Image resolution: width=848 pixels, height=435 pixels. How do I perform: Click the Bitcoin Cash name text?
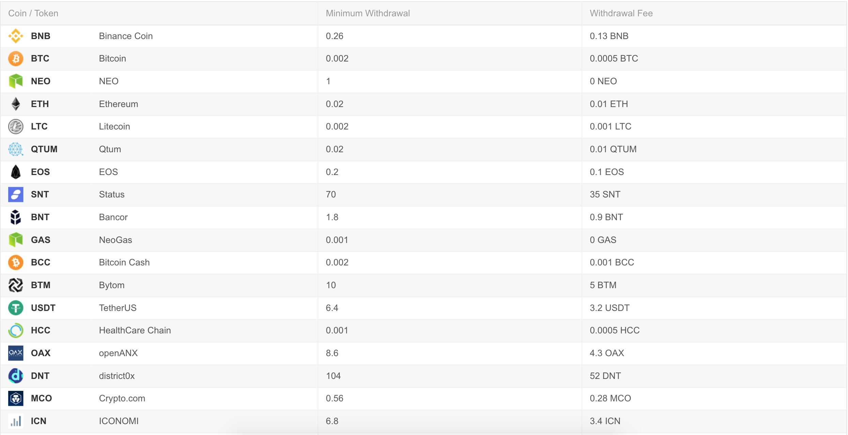tap(124, 262)
